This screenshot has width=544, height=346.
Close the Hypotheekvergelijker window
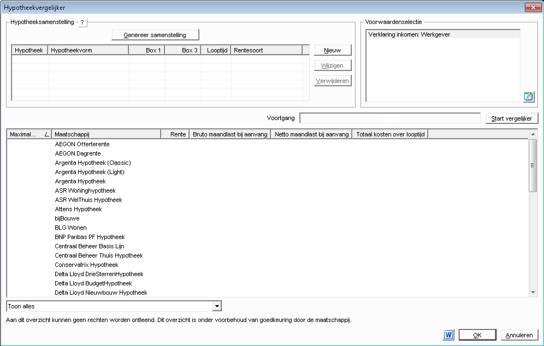(x=533, y=7)
